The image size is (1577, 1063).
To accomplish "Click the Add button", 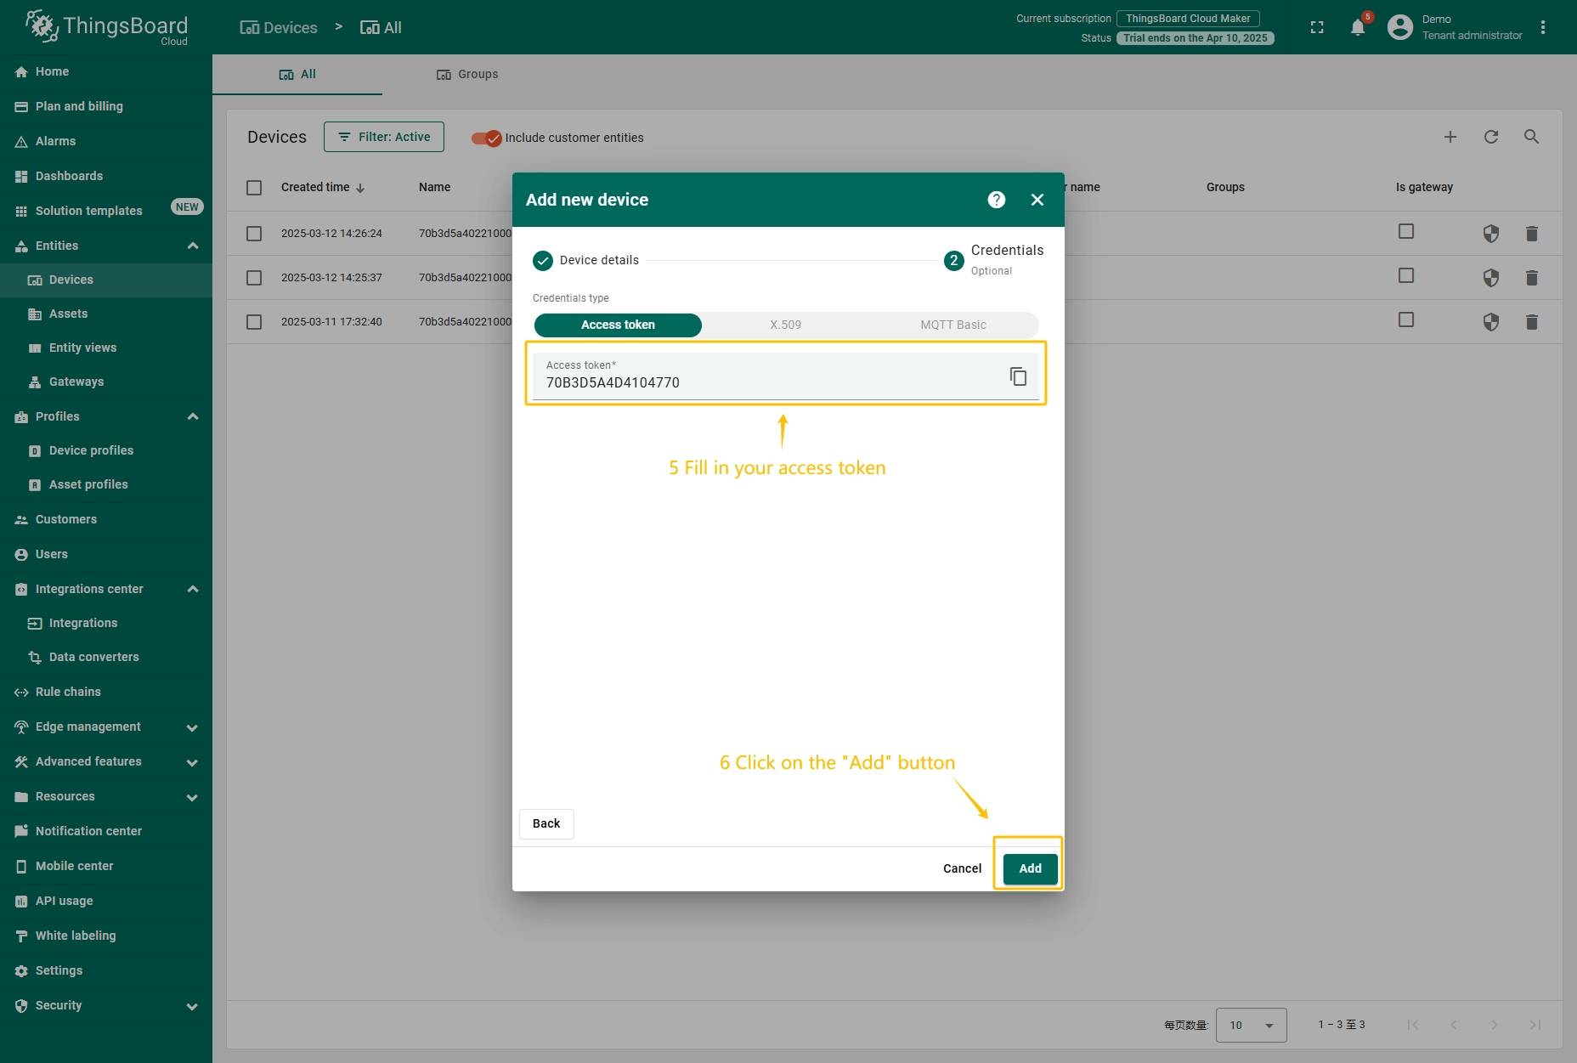I will pyautogui.click(x=1030, y=868).
